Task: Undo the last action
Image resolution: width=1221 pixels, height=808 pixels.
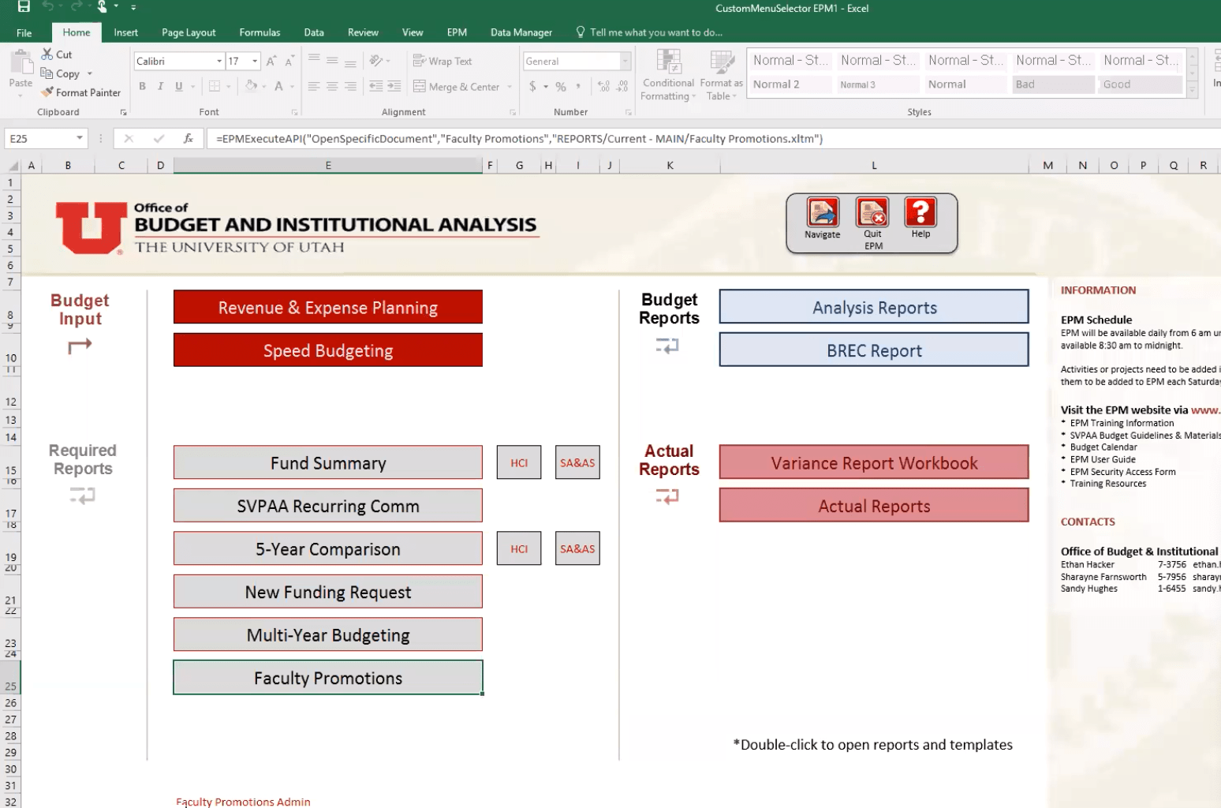Action: 48,7
